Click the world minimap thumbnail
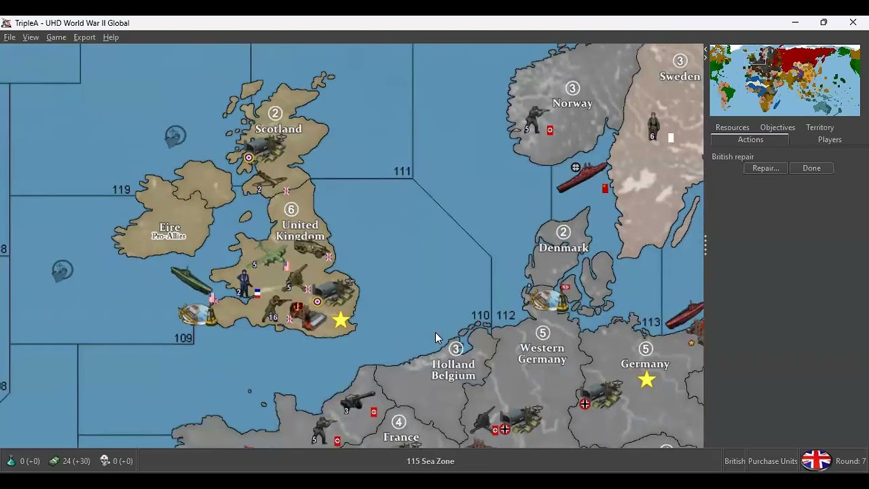The image size is (869, 489). click(x=785, y=80)
